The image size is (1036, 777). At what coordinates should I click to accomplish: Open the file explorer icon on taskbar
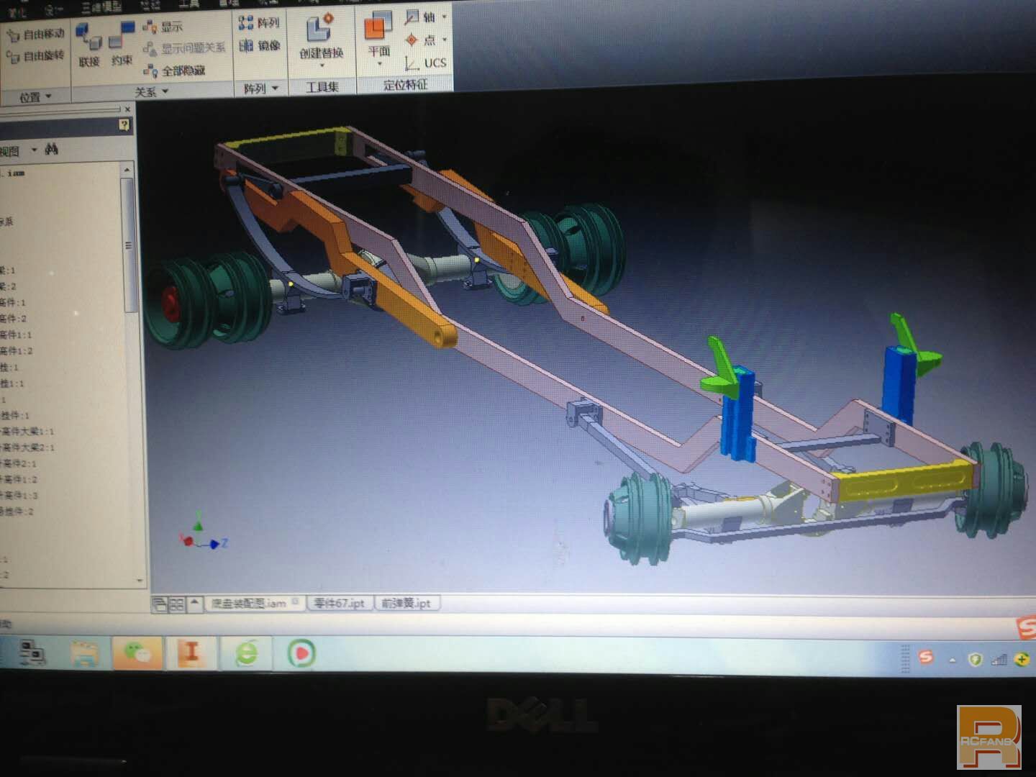pyautogui.click(x=84, y=653)
